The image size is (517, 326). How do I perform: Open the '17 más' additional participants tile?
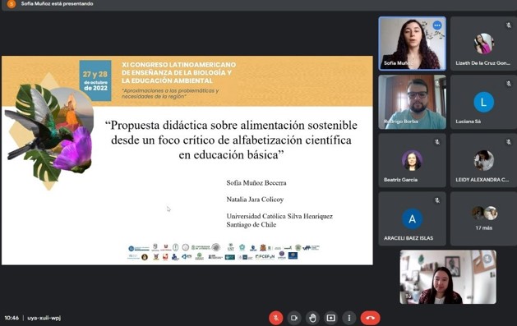[483, 218]
